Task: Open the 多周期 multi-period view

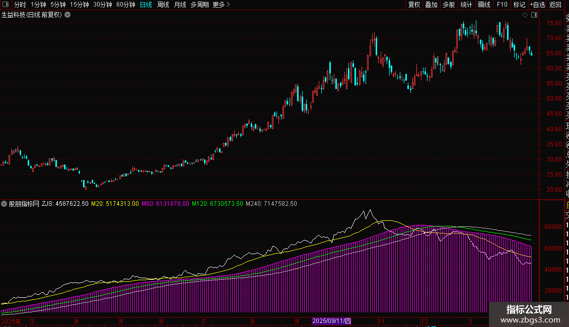Action: pos(199,5)
